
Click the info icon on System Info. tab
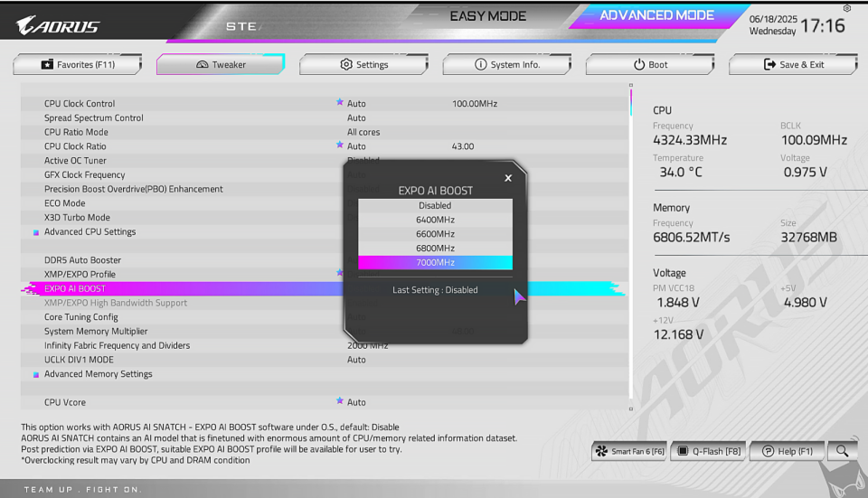480,64
